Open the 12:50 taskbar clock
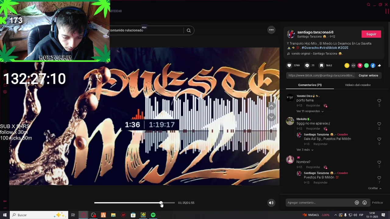This screenshot has width=390, height=219. (x=372, y=215)
